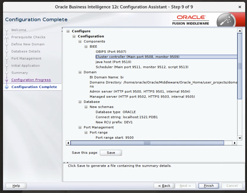
Task: Collapse the Port Management node
Action: 80,127
